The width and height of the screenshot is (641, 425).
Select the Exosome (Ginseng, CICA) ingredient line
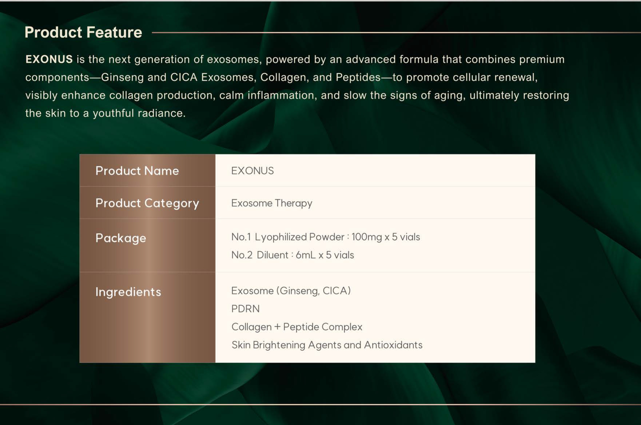point(291,291)
